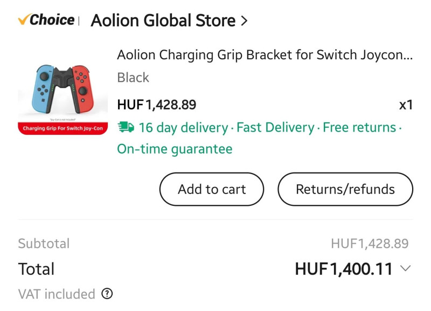View the 16 day delivery details
The height and width of the screenshot is (311, 431).
[183, 128]
